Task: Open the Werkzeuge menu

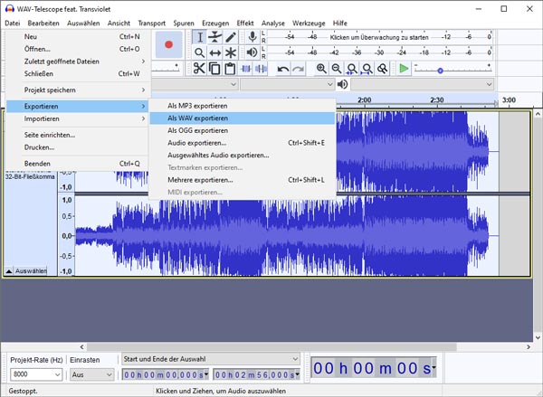Action: click(309, 24)
